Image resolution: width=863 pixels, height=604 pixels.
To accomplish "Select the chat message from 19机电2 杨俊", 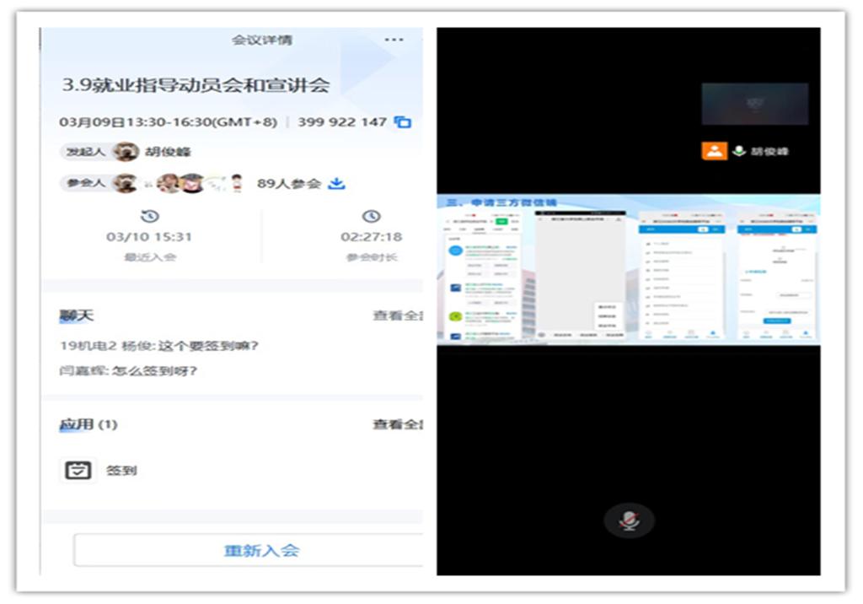I will pos(158,345).
